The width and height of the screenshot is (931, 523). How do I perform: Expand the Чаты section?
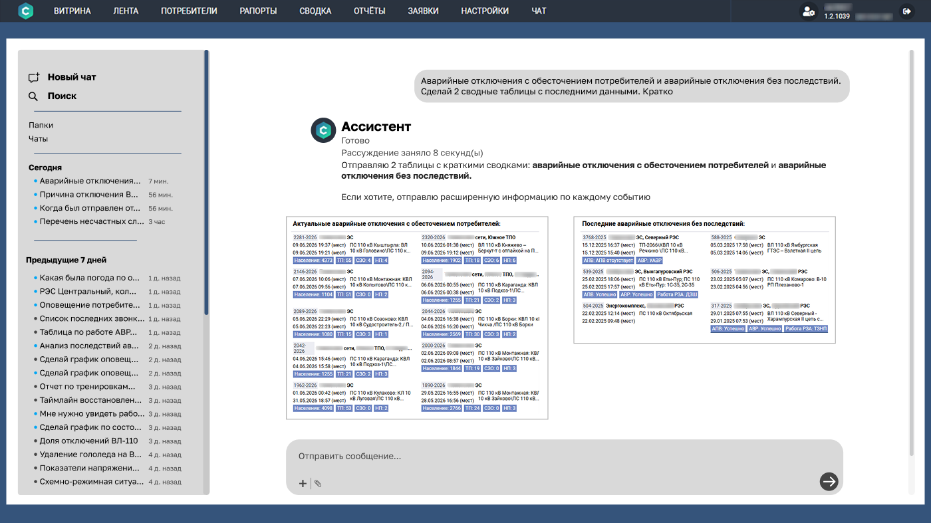pyautogui.click(x=38, y=139)
